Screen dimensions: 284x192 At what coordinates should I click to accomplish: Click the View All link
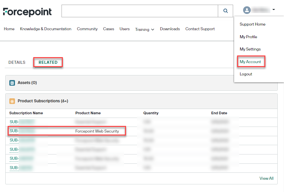pyautogui.click(x=266, y=178)
